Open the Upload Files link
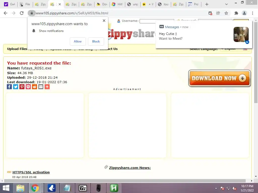The image size is (258, 193). point(17,49)
